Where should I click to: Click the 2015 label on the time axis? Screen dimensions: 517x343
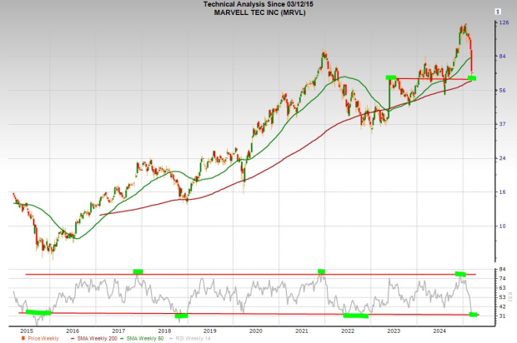click(28, 331)
